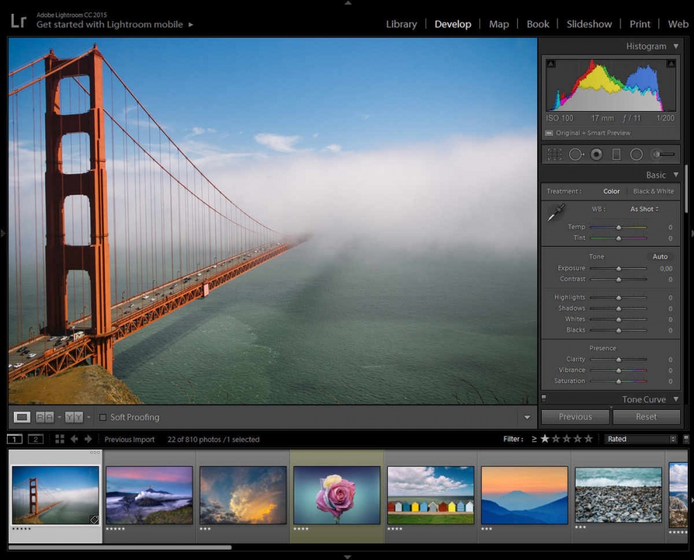Open the toolbar content dropdown arrow
694x560 pixels.
pos(527,417)
